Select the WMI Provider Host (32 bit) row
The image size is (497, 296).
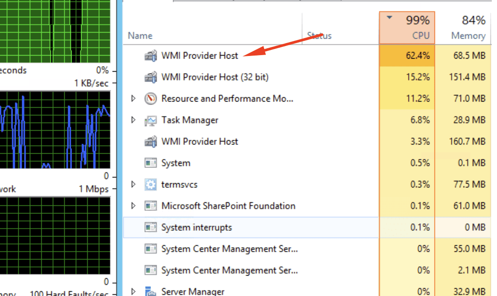coord(307,77)
